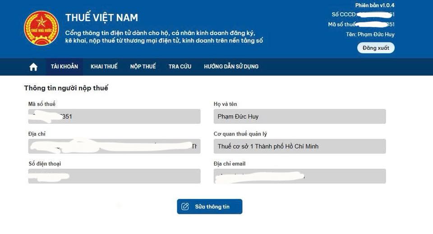Click the Thuế Nhà Nước emblem logo
The width and height of the screenshot is (433, 234).
click(41, 28)
